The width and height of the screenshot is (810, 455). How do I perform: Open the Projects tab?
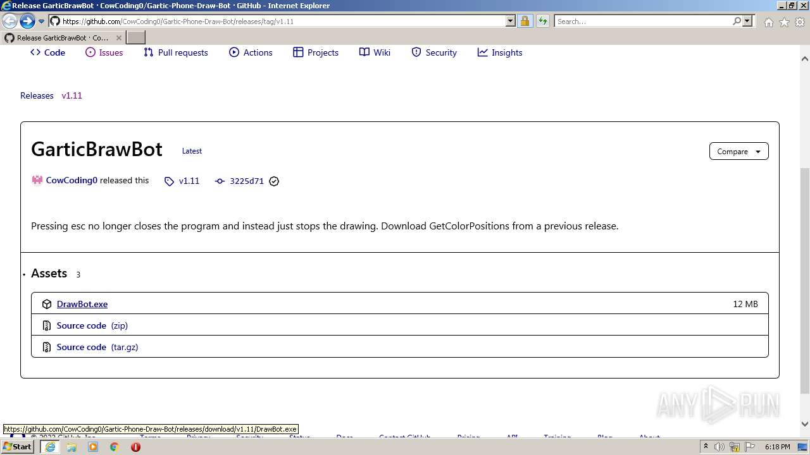316,52
